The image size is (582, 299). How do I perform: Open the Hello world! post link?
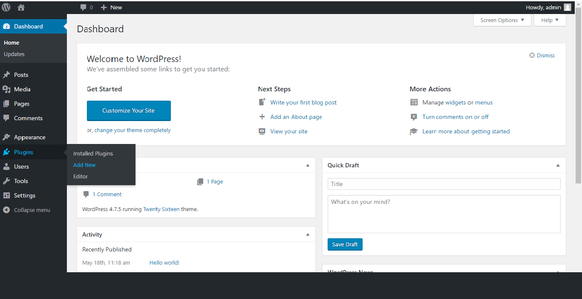click(x=164, y=262)
